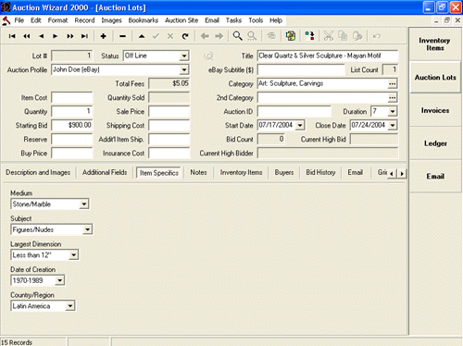
Task: Click the Auction ID field
Action: click(x=294, y=111)
